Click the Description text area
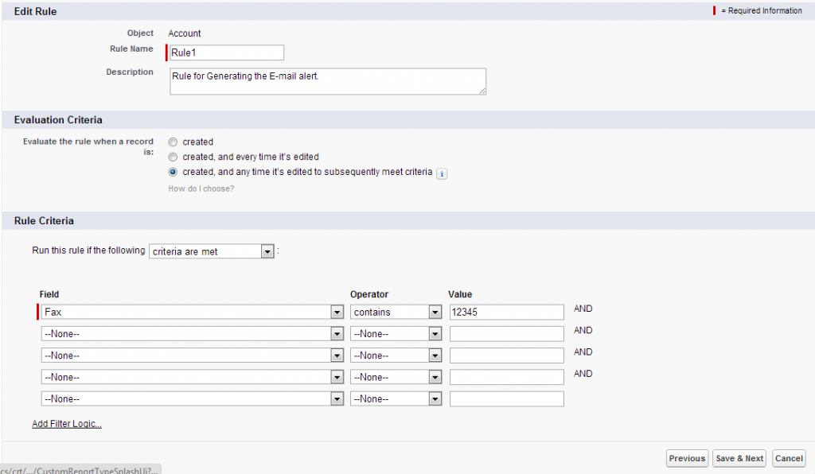Viewport: 815px width, 474px height. coord(326,80)
